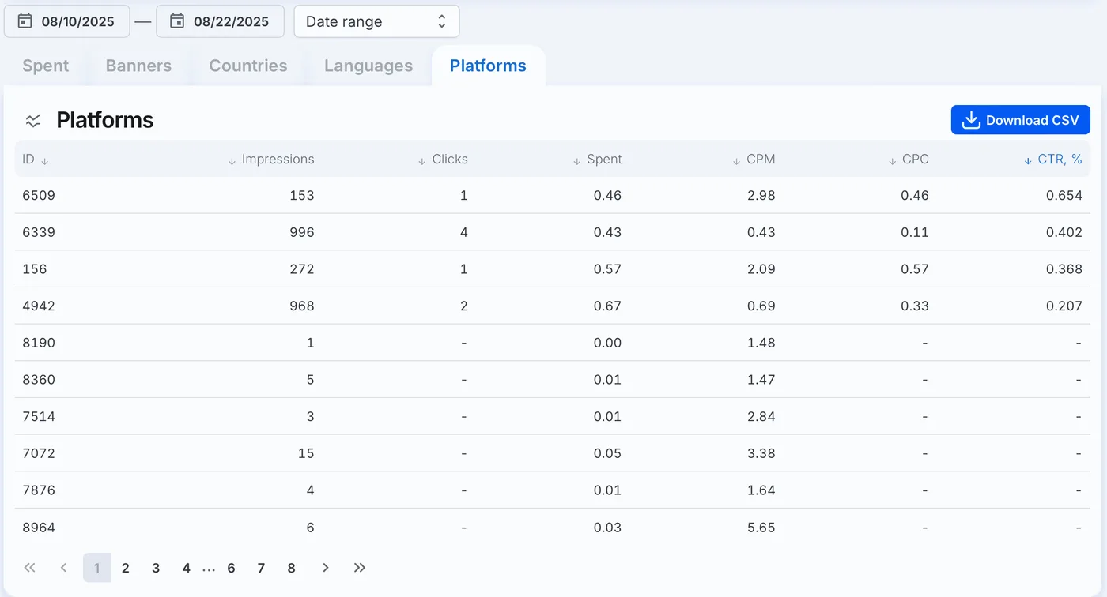The width and height of the screenshot is (1107, 597).
Task: Go to previous page arrow
Action: (x=64, y=568)
